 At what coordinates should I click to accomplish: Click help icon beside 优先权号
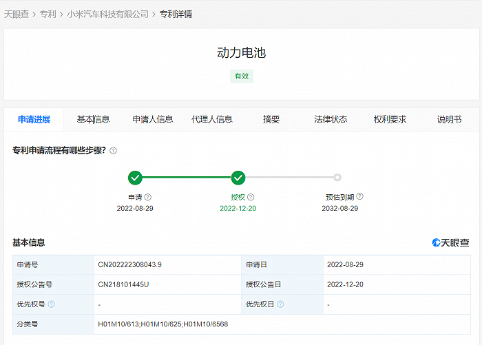(x=52, y=304)
